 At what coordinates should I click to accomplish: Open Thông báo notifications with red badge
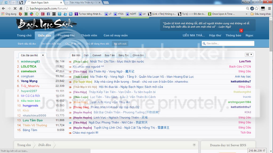click(233, 35)
